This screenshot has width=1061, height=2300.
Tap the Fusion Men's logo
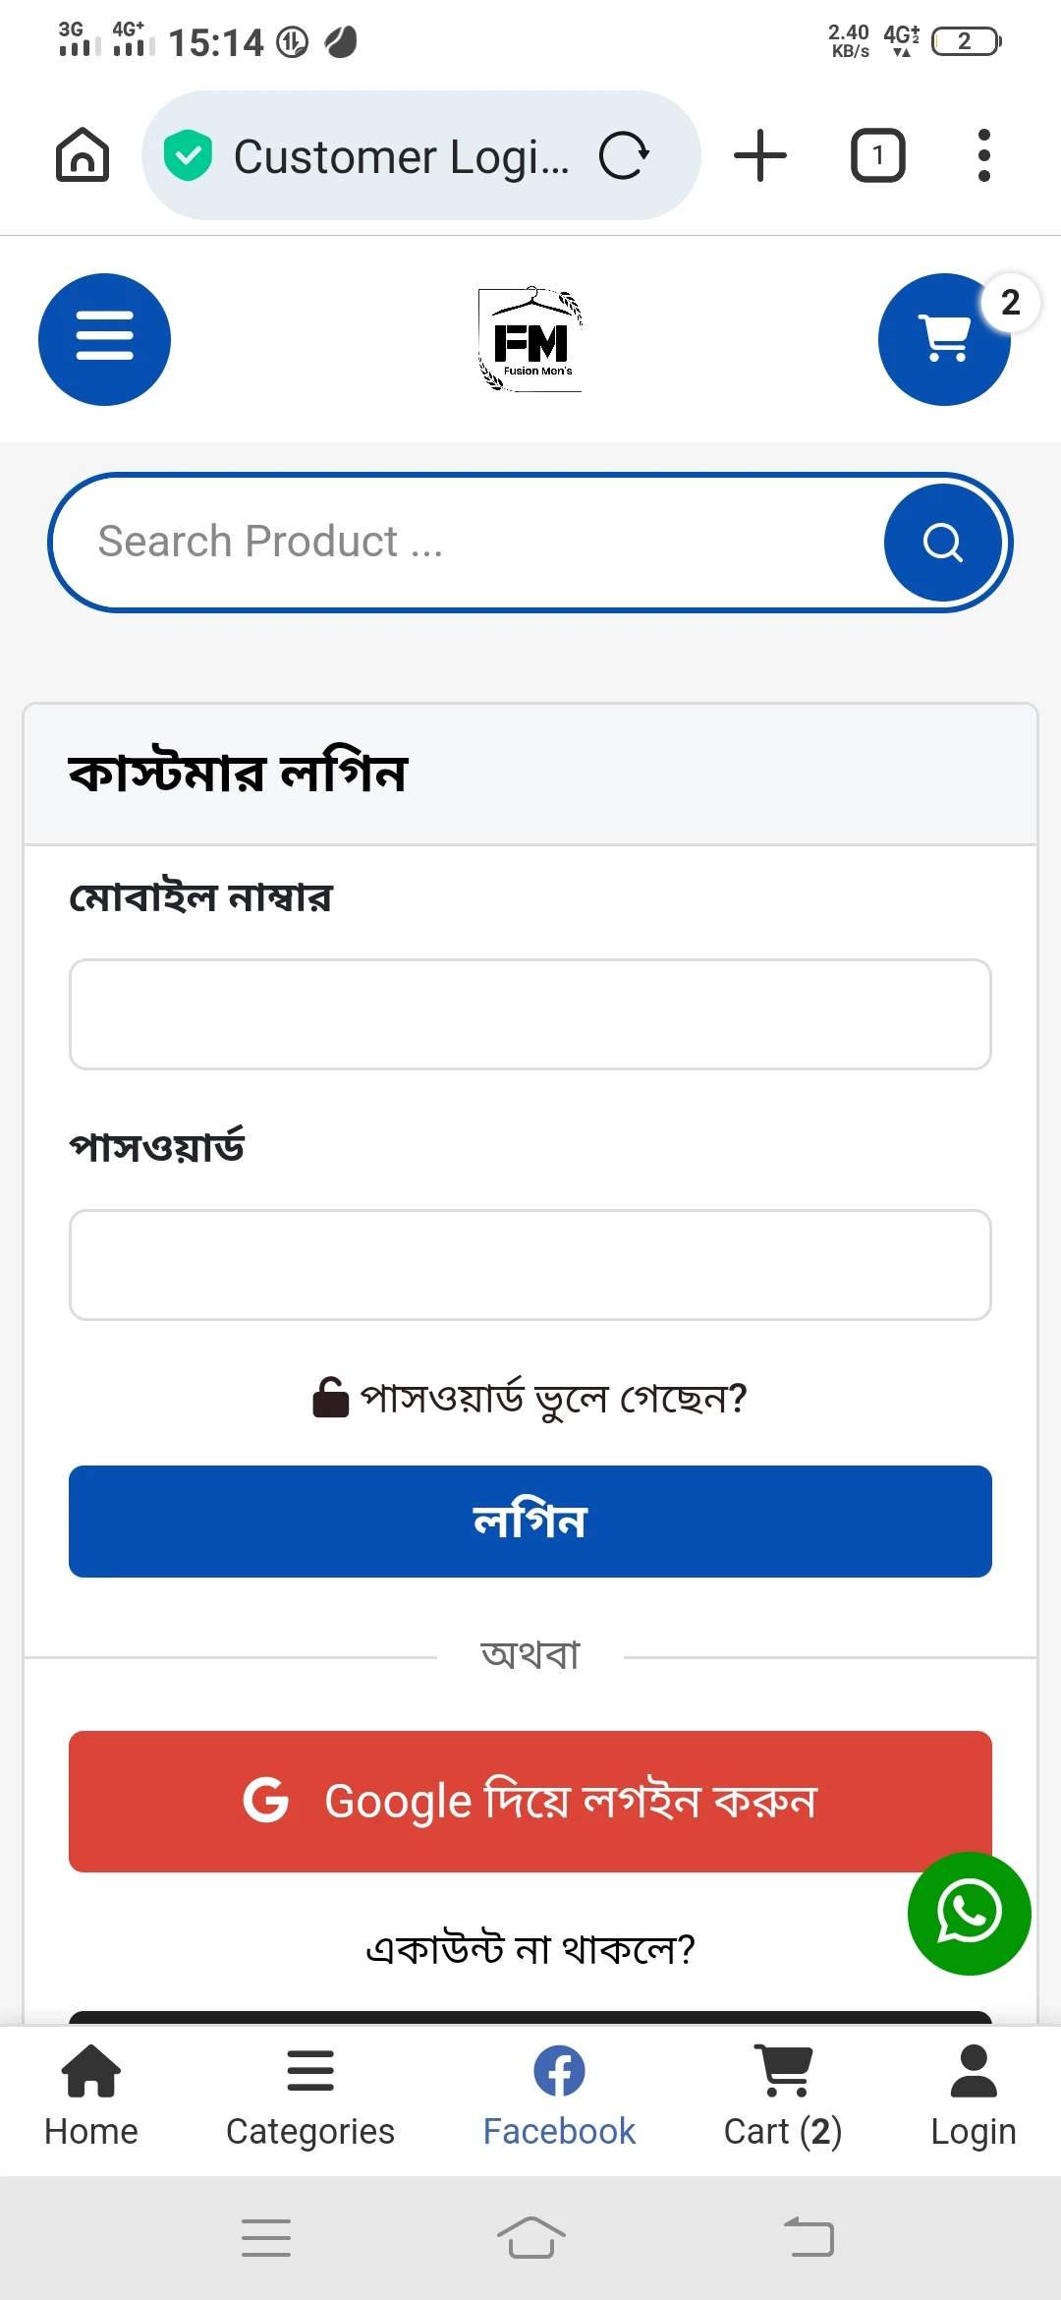[x=530, y=340]
